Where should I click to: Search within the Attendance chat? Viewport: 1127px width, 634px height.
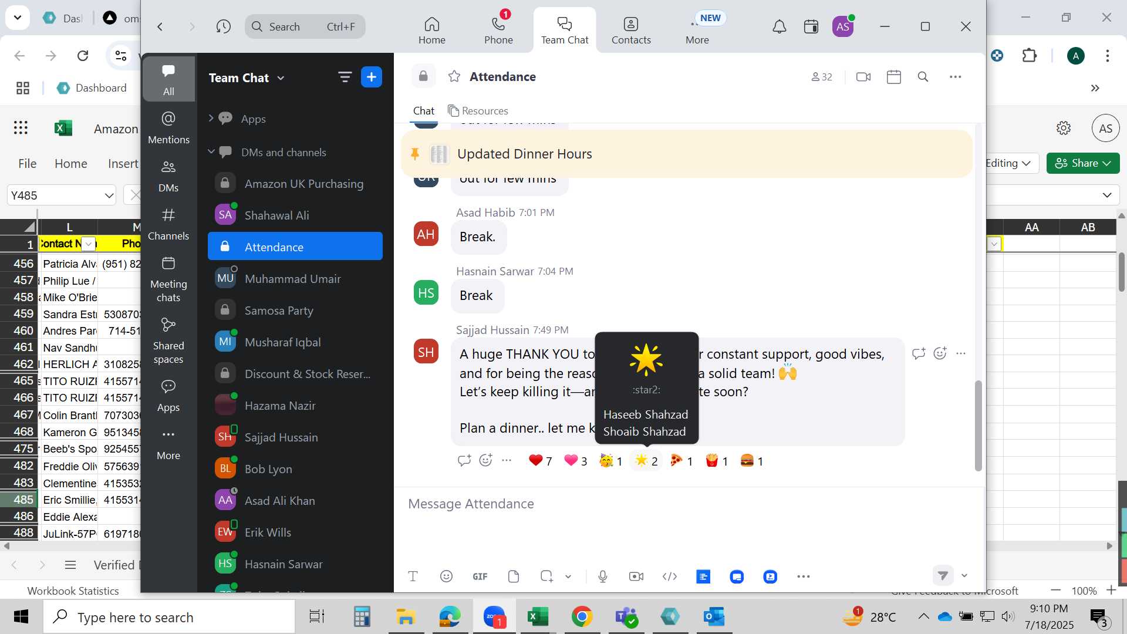coord(923,77)
